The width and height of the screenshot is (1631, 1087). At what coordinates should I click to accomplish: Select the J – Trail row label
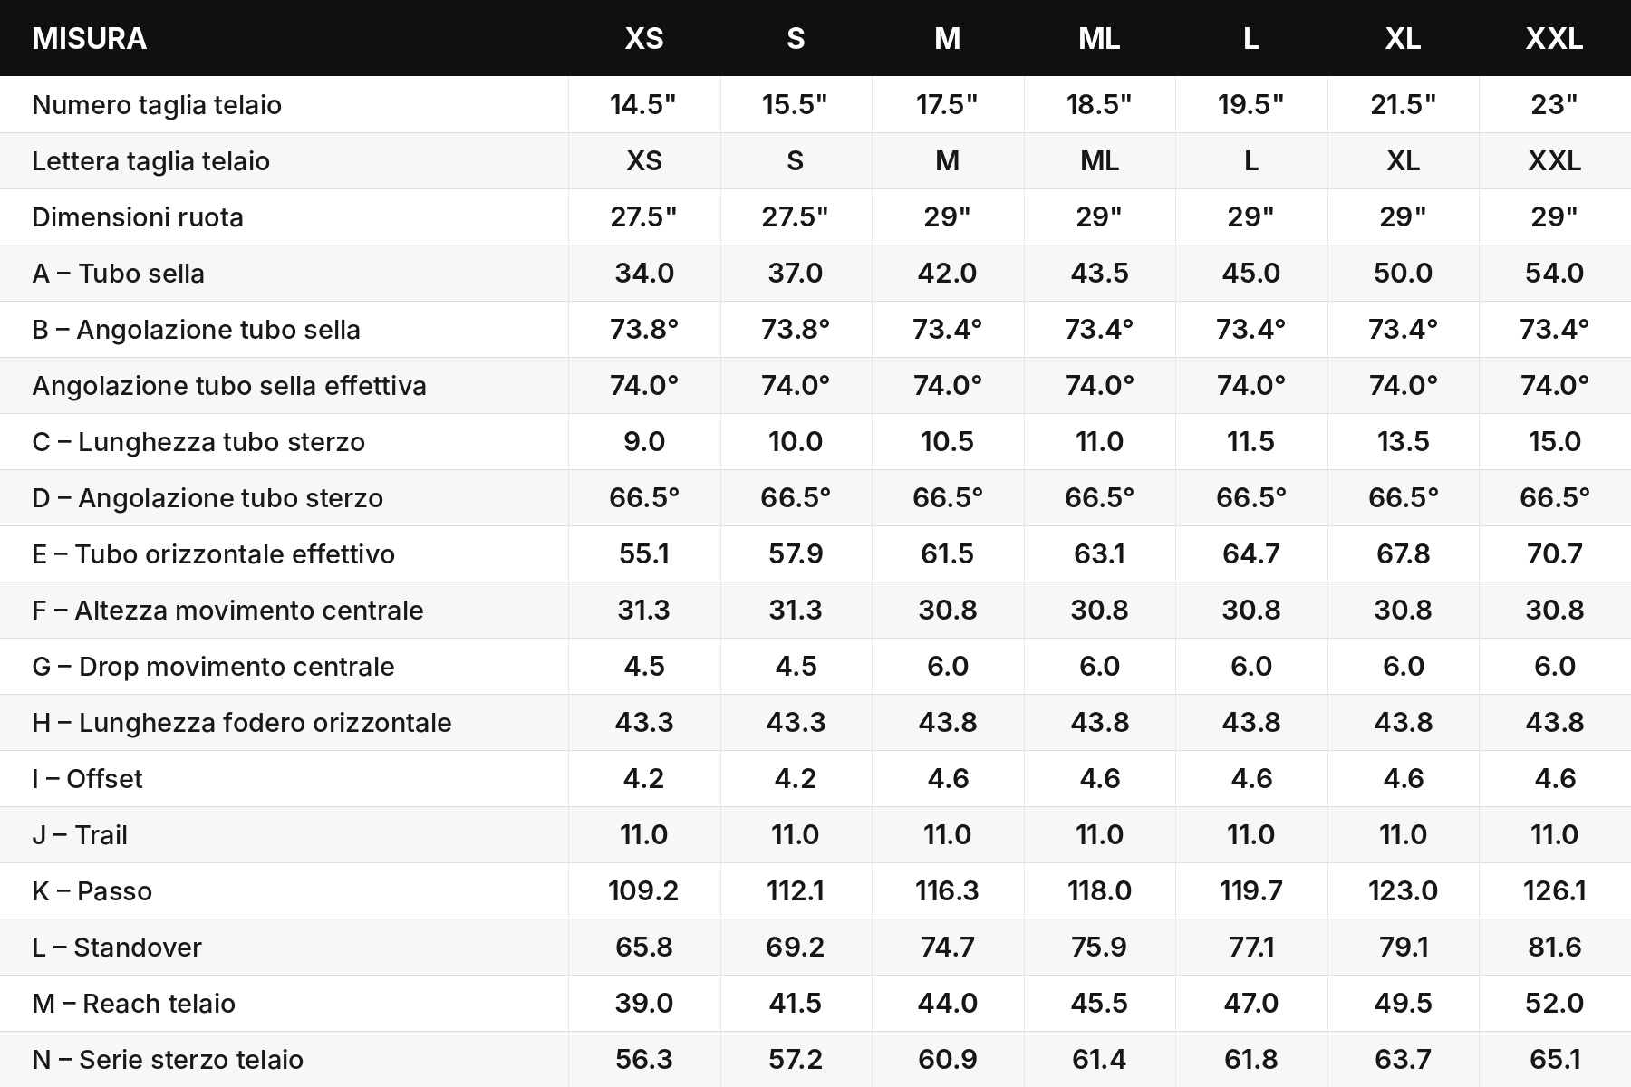(80, 835)
